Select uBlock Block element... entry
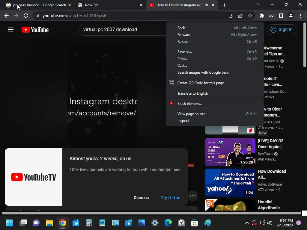 coord(215,103)
